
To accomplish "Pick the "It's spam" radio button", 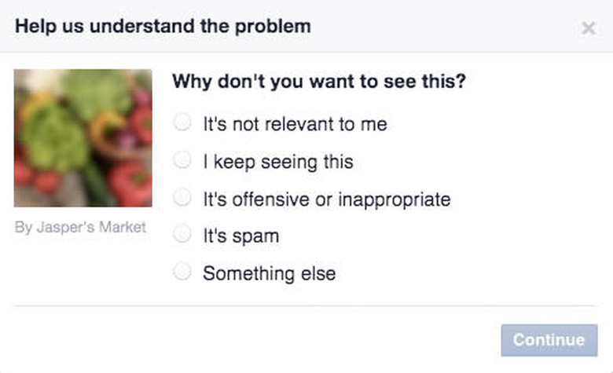I will (182, 234).
